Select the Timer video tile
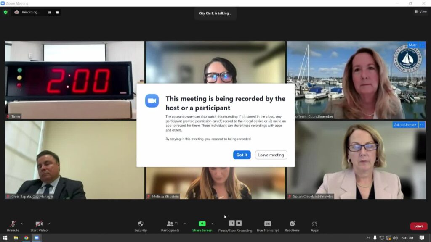 [x=74, y=80]
